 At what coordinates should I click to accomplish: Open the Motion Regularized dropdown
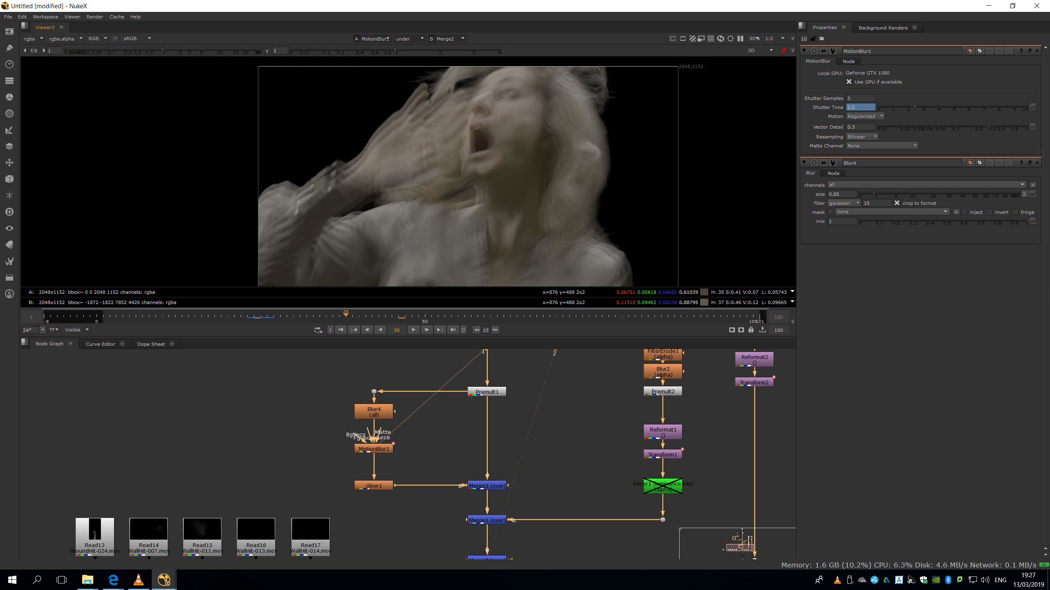coord(865,116)
